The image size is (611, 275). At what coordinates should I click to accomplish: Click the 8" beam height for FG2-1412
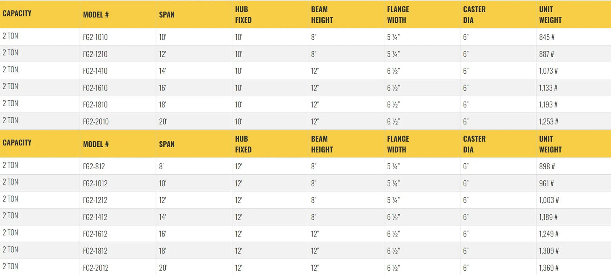[x=314, y=217]
